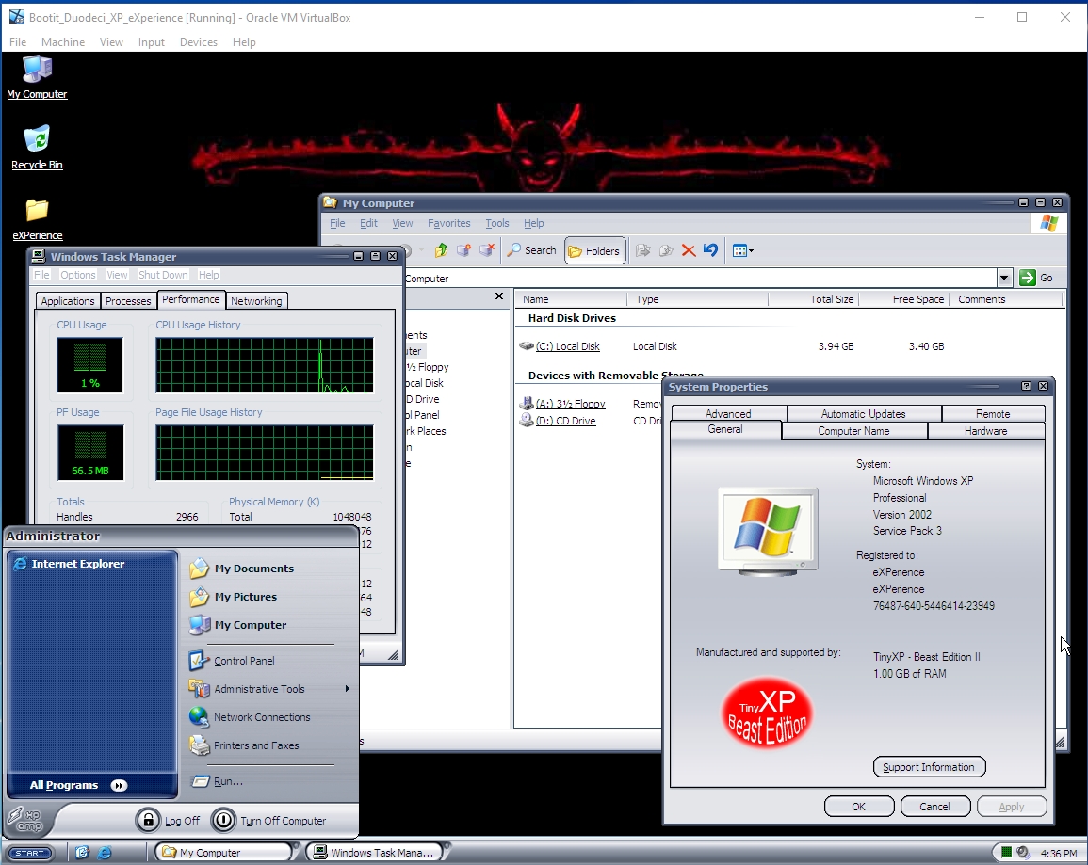Click the green Task Manager tray icon

[1005, 853]
